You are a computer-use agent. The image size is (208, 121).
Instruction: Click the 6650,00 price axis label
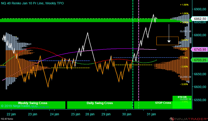200,74
